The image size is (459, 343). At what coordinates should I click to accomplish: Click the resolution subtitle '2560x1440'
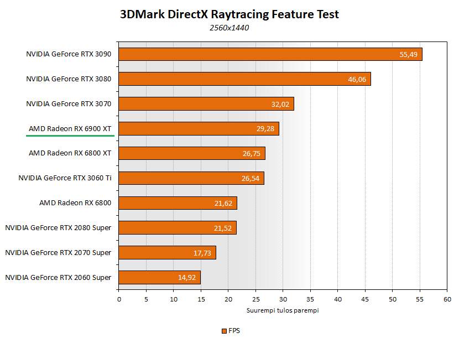click(229, 28)
